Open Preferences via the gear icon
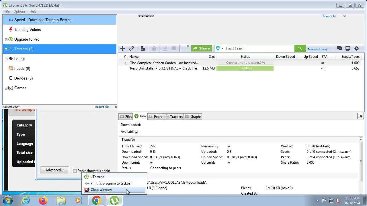Image resolution: width=367 pixels, height=206 pixels. [357, 48]
